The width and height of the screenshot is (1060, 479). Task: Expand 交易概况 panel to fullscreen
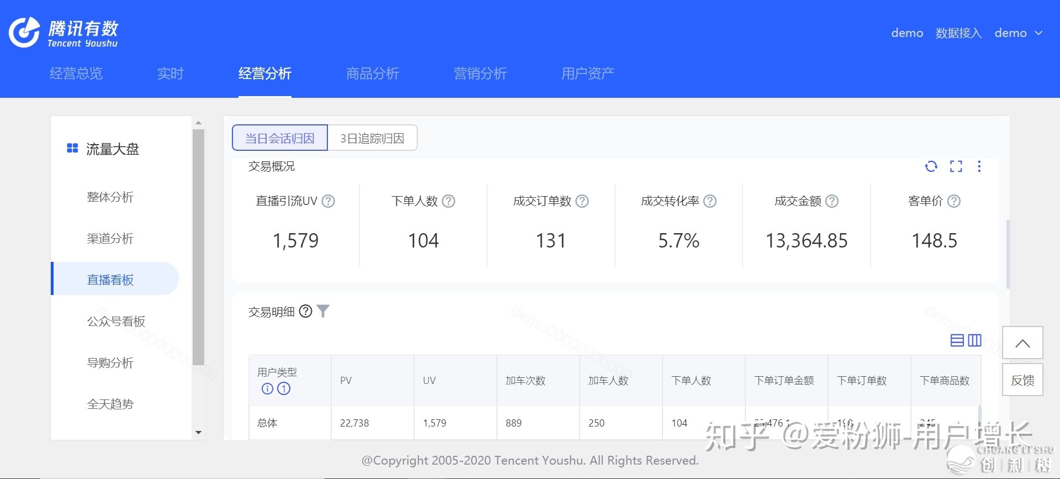(956, 166)
